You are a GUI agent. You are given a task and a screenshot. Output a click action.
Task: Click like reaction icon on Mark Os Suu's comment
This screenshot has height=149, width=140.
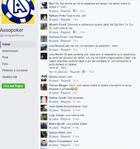[x=74, y=11]
